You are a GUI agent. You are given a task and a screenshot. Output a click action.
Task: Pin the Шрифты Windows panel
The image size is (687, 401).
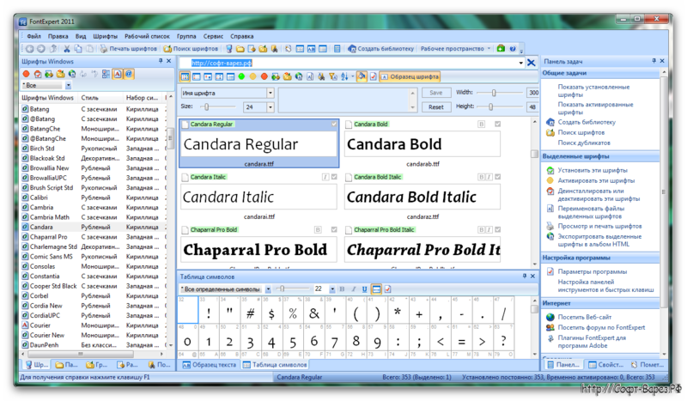[161, 61]
